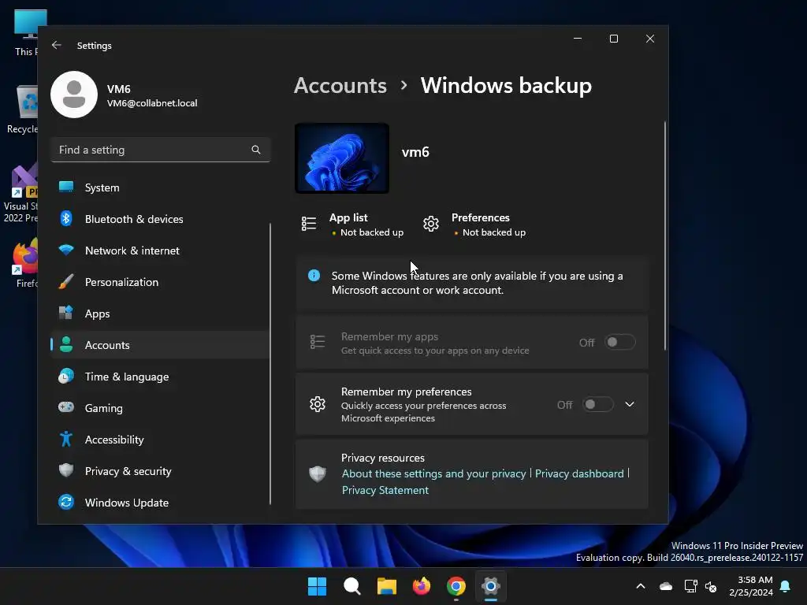Screen dimensions: 807x605
Task: Click the Windows Update sync icon
Action: [x=66, y=502]
